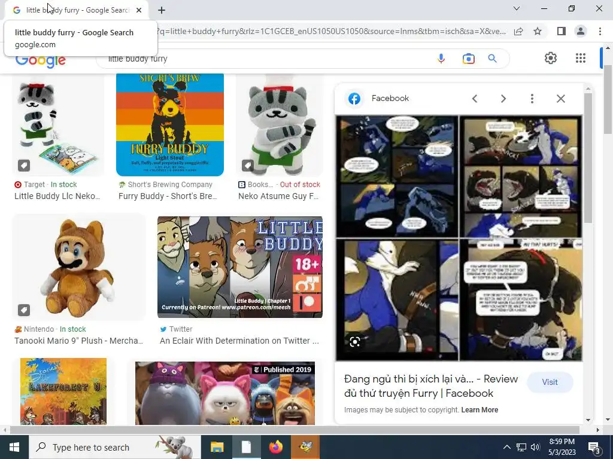Close the Facebook image preview panel
Viewport: 613px width, 459px height.
(x=560, y=99)
